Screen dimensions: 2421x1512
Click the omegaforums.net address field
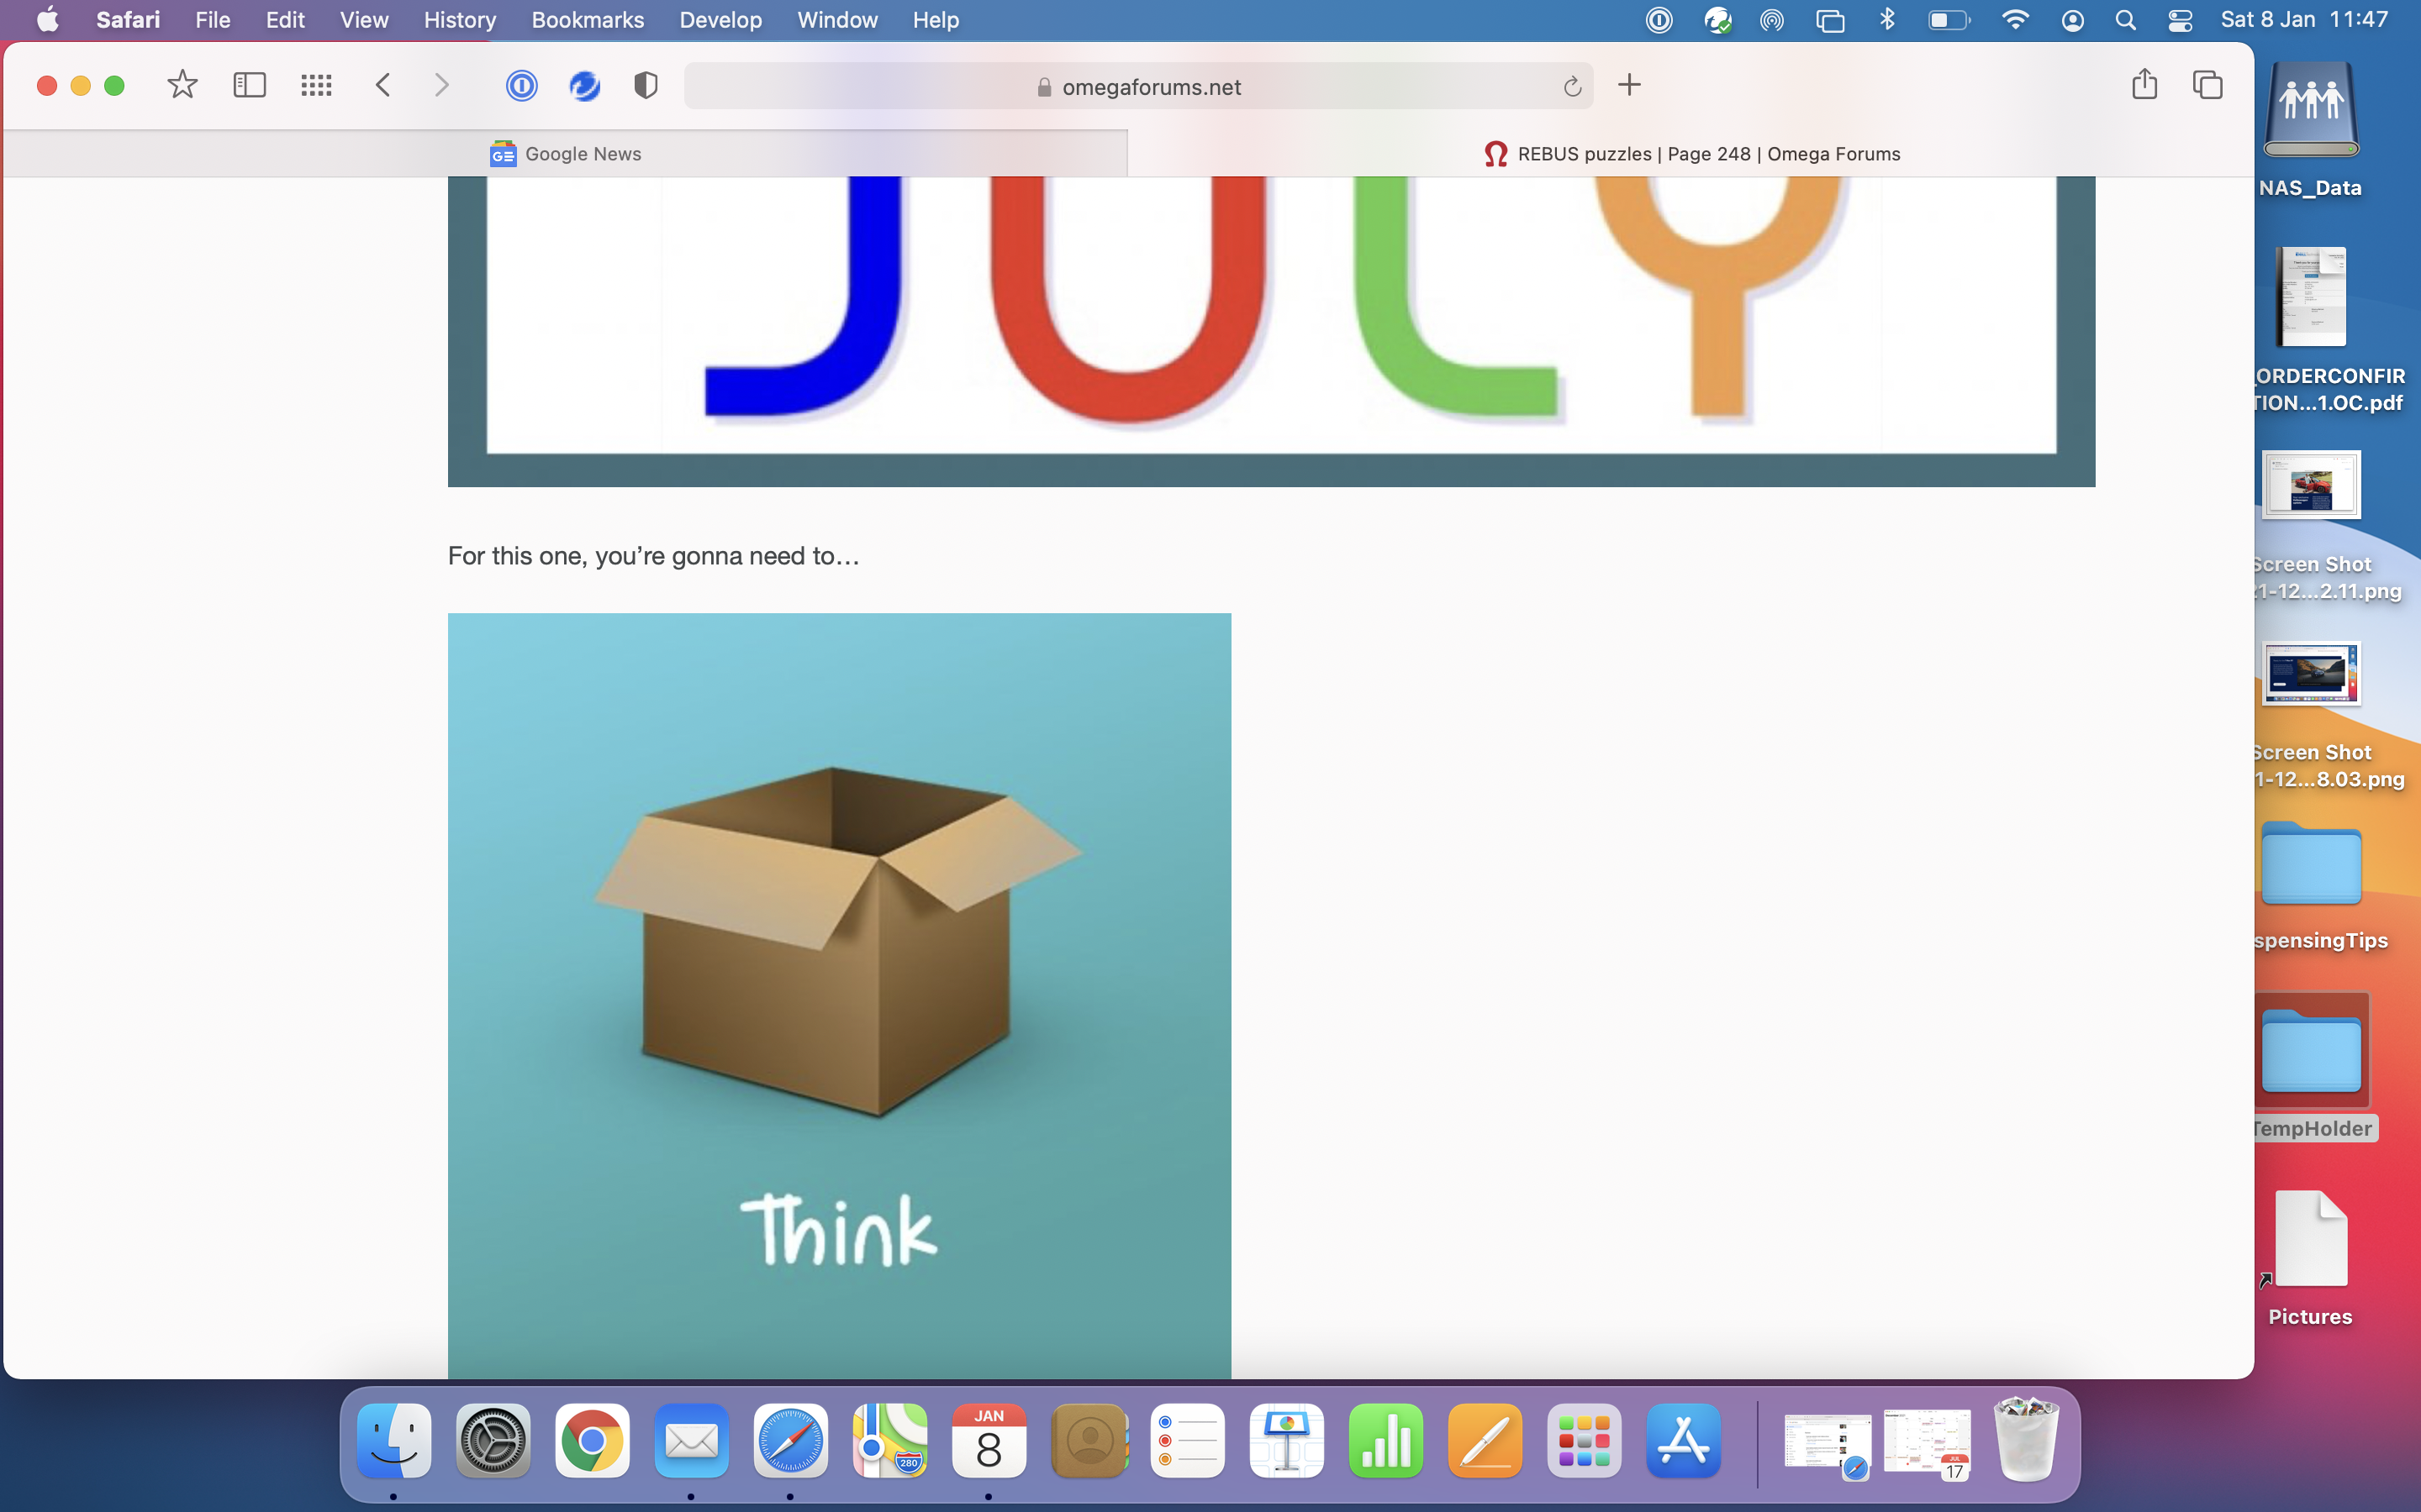point(1151,87)
